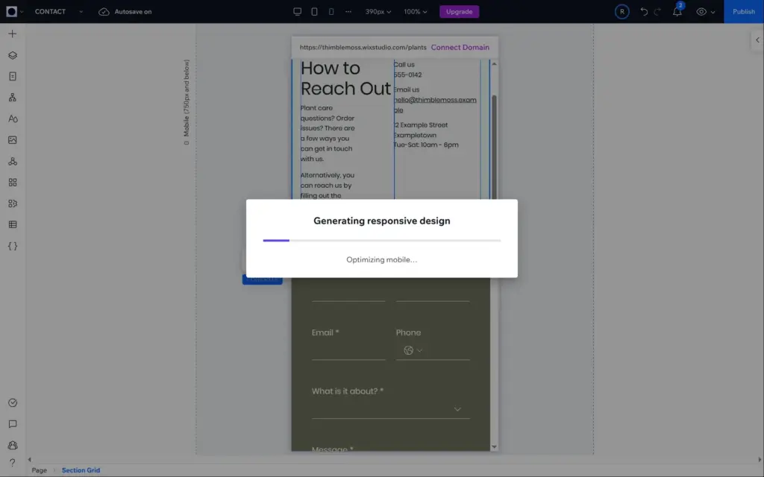This screenshot has height=477, width=764.
Task: Click the hello@thimblemoss email link
Action: pyautogui.click(x=435, y=104)
